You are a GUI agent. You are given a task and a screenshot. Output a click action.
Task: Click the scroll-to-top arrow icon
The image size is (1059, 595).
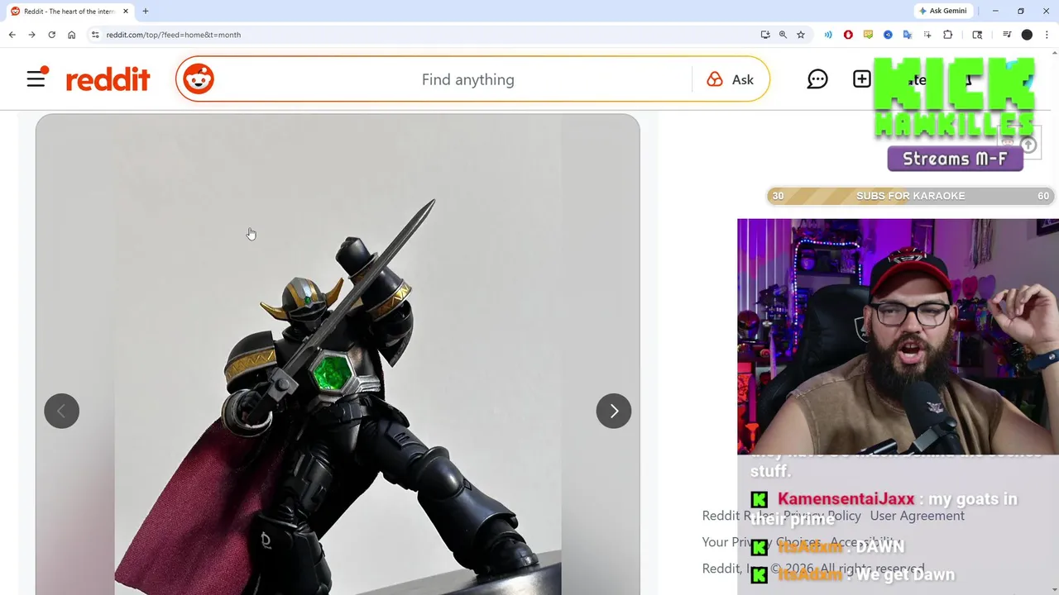point(1028,145)
